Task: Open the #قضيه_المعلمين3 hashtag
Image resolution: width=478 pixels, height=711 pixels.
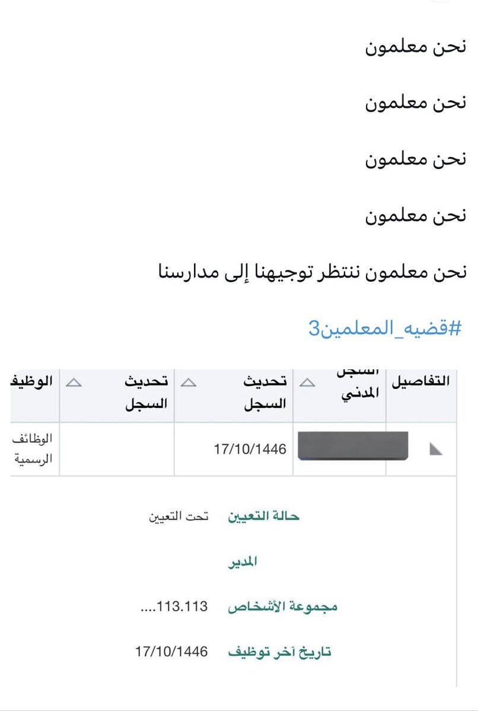Action: coord(385,328)
